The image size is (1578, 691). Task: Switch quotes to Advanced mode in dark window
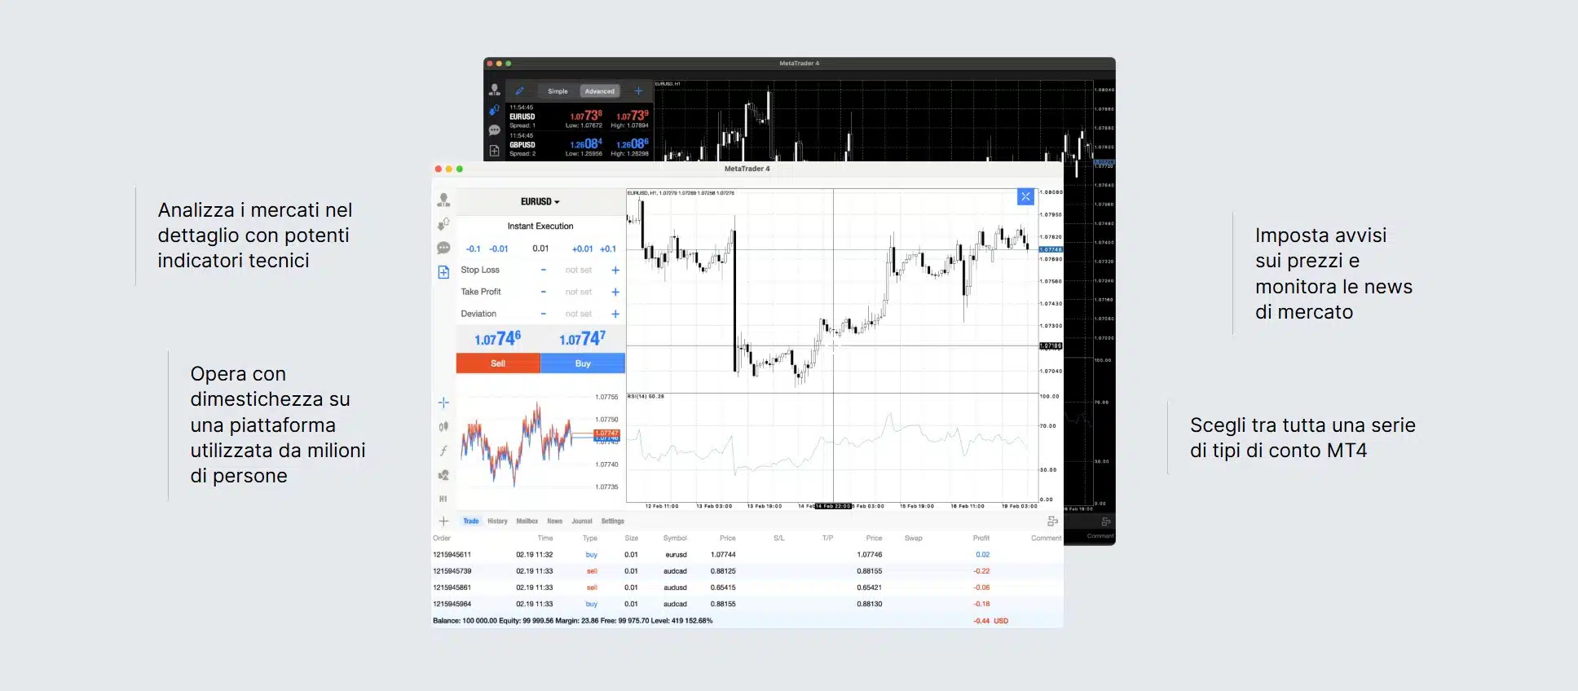(x=600, y=91)
